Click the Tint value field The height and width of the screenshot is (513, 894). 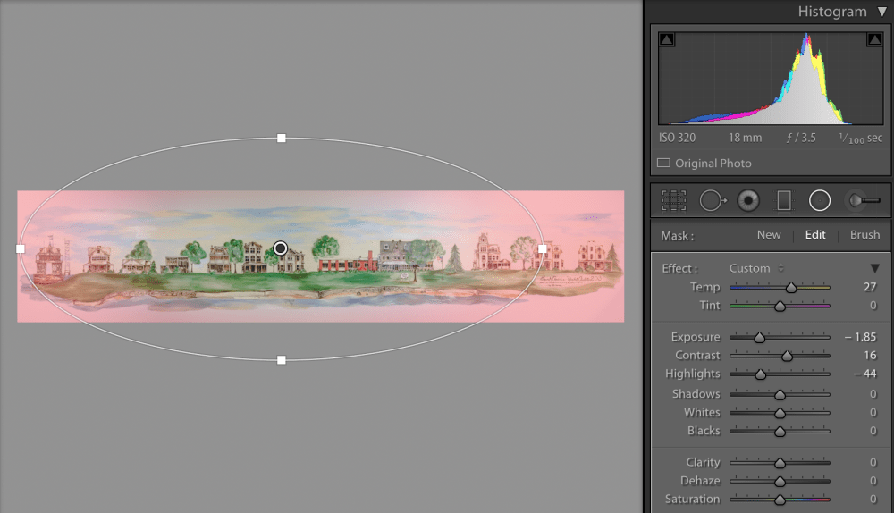[x=873, y=306]
